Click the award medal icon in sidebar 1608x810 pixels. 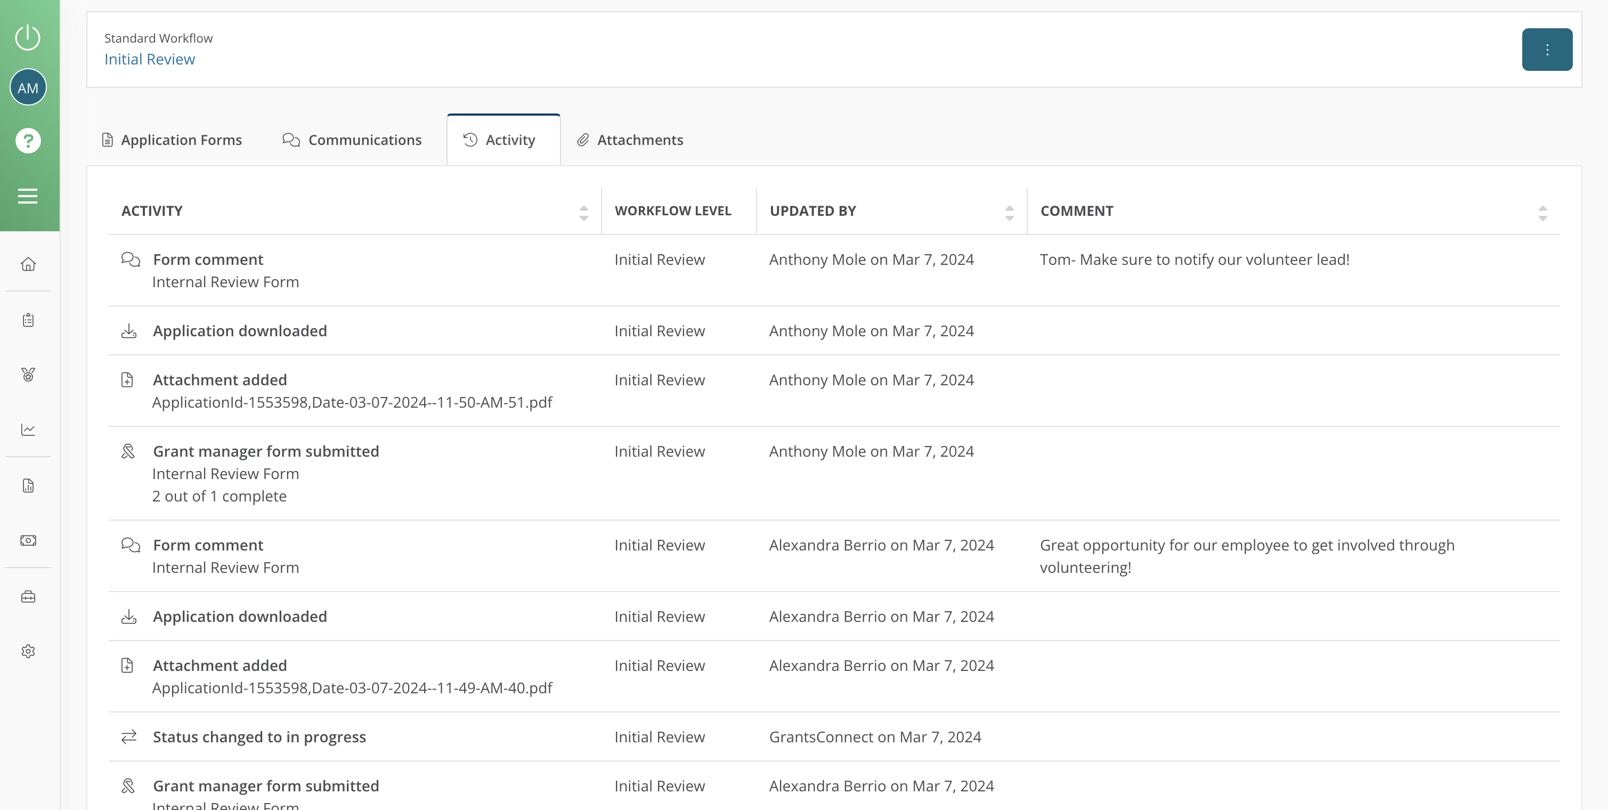[x=28, y=374]
